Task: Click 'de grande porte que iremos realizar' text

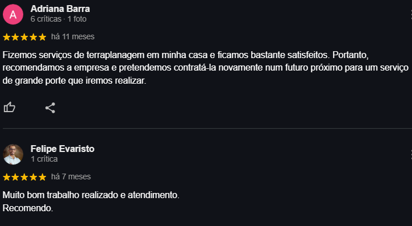Action: pos(74,81)
